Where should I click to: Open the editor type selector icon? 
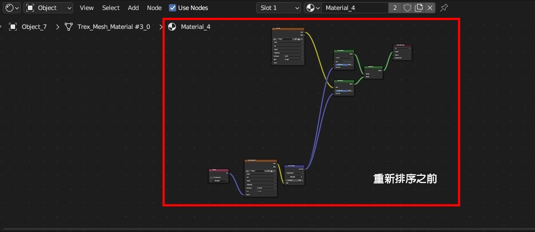(x=12, y=8)
